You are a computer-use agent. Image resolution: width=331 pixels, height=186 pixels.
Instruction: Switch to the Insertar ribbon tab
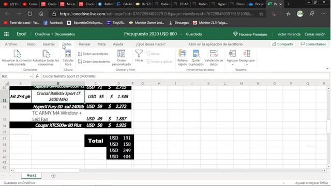tap(49, 44)
